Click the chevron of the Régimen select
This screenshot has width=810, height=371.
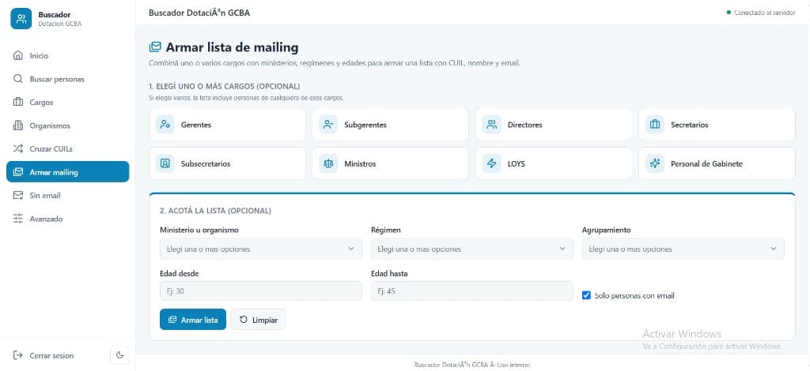562,249
